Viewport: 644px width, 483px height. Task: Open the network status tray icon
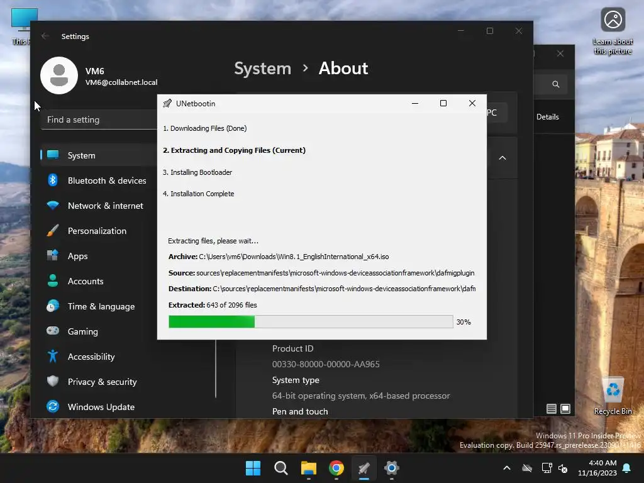click(x=547, y=468)
